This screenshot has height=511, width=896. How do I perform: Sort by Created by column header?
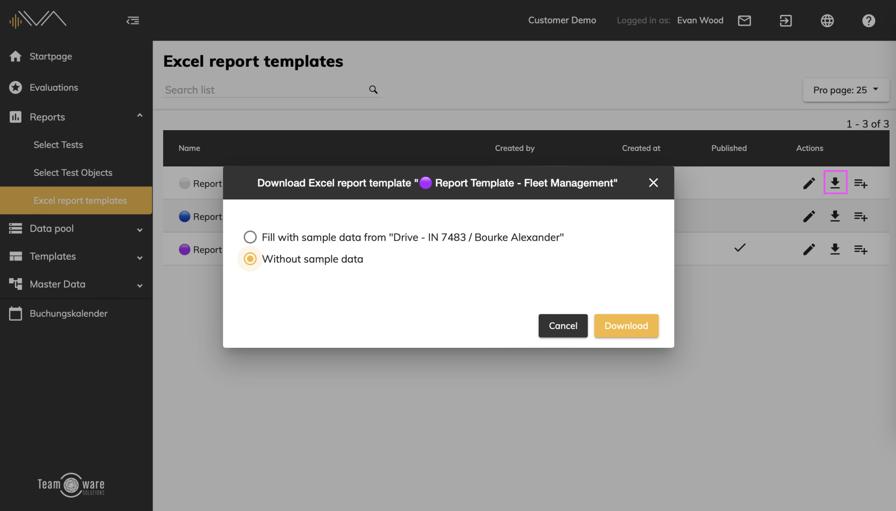[x=515, y=148]
